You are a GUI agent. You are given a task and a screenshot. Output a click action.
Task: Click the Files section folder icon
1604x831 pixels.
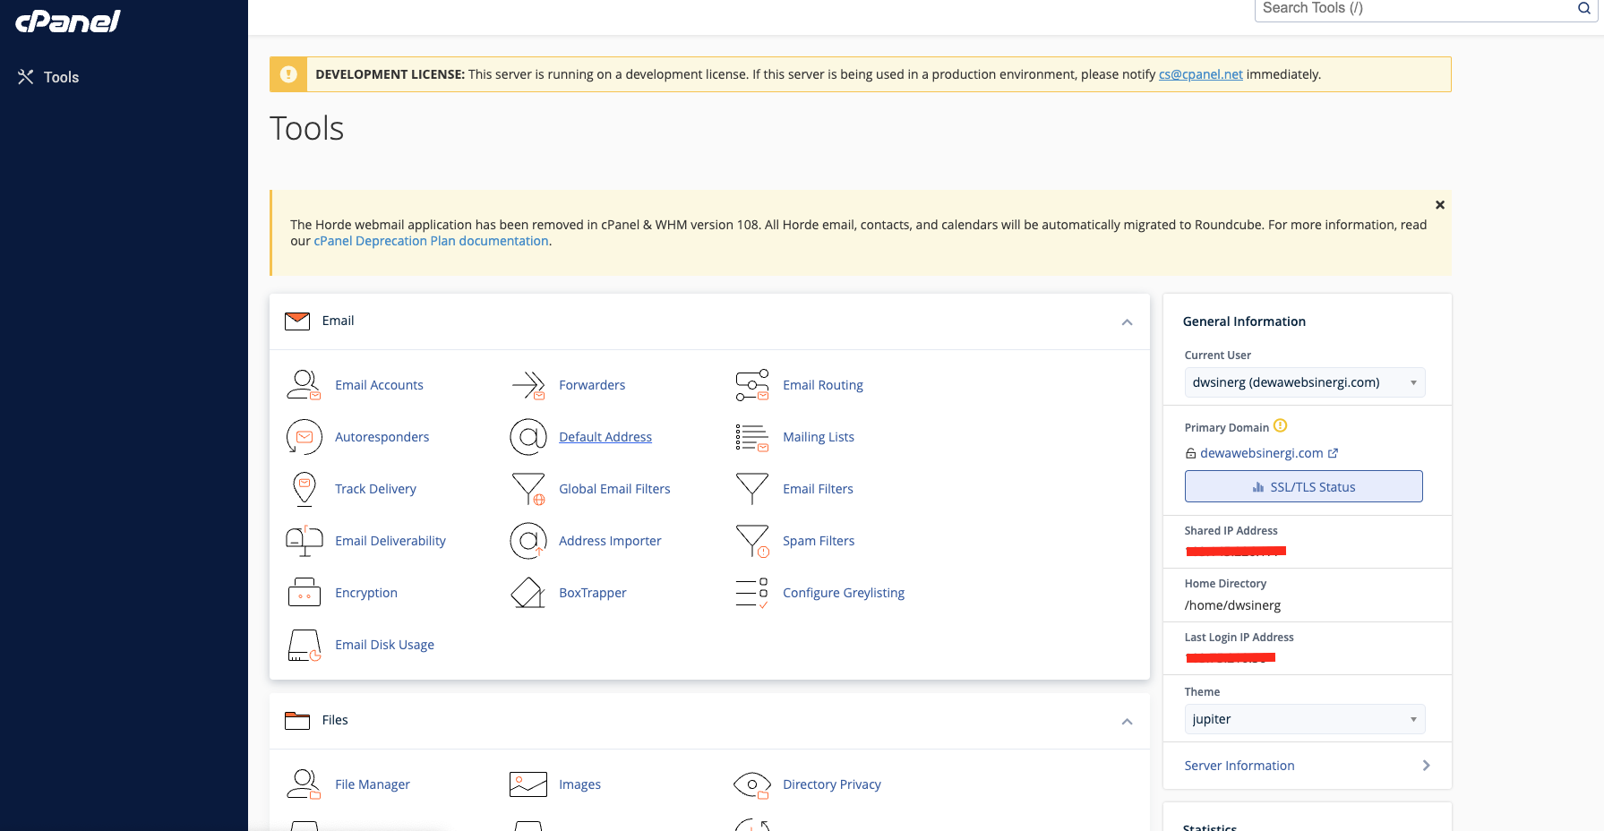coord(297,720)
